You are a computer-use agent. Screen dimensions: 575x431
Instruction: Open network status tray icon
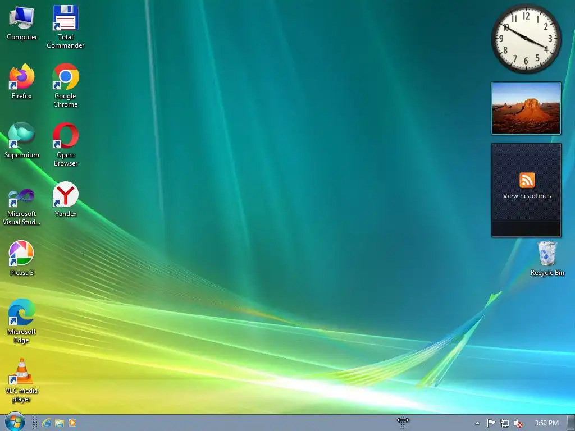(505, 423)
